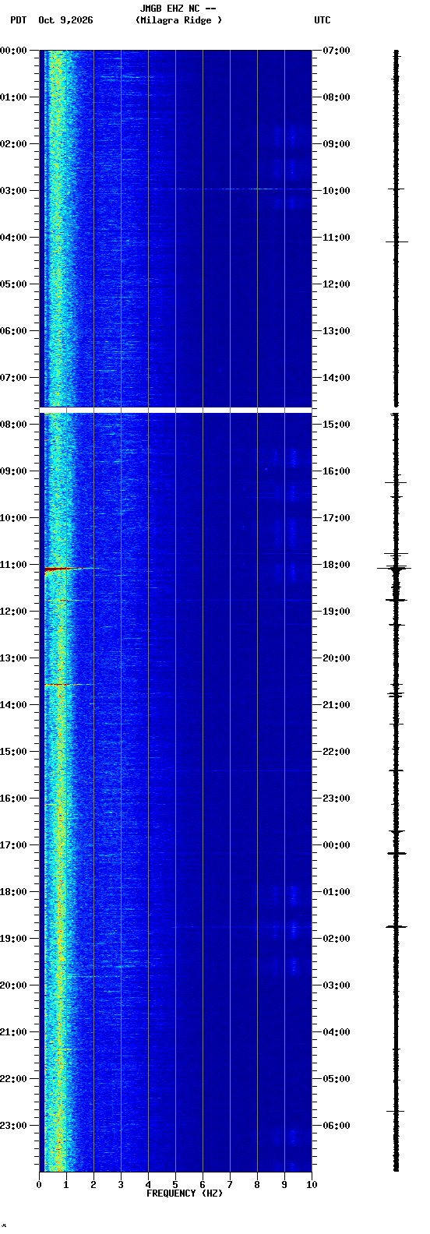Click the UTC time label '15:00'
Viewport: 430px width, 1234px height.
(337, 425)
